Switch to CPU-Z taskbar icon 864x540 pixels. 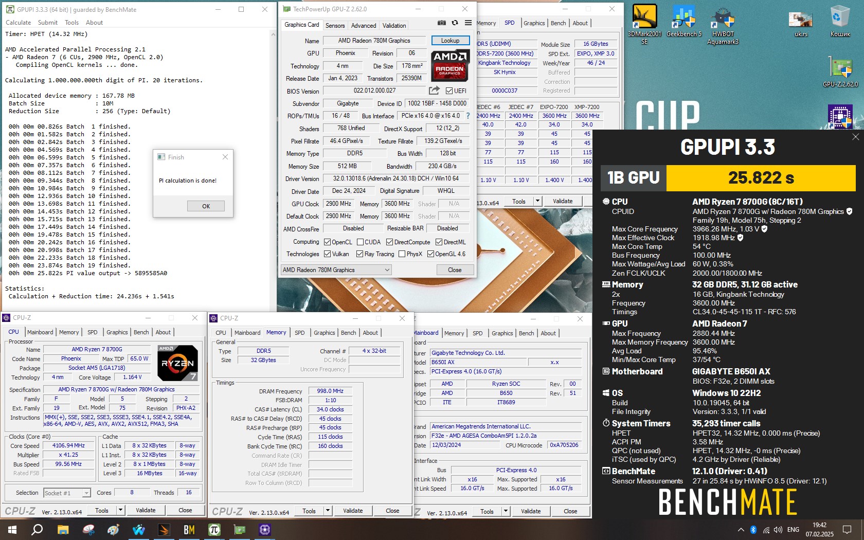pos(264,530)
